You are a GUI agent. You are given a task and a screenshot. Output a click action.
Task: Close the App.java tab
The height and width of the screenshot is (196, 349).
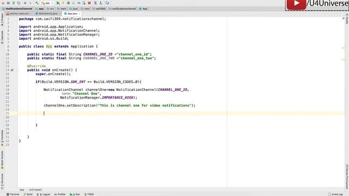(x=79, y=14)
